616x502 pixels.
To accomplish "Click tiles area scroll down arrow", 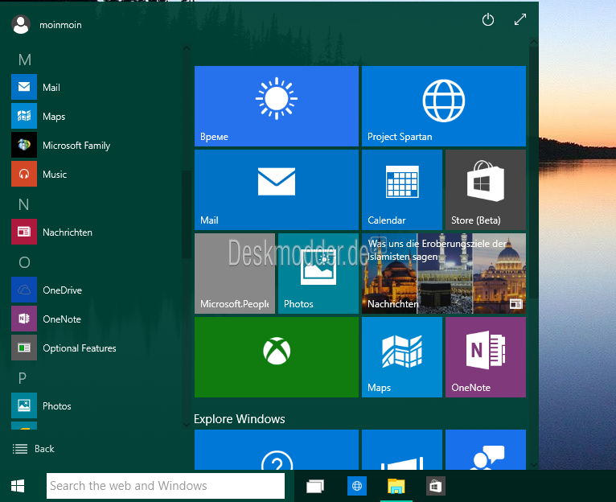I will pos(533,465).
